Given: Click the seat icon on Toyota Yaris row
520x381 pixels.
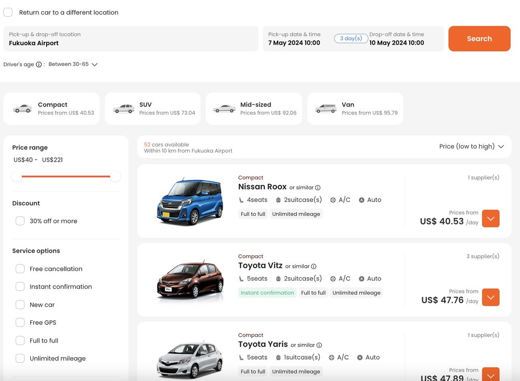Looking at the screenshot, I should 241,358.
